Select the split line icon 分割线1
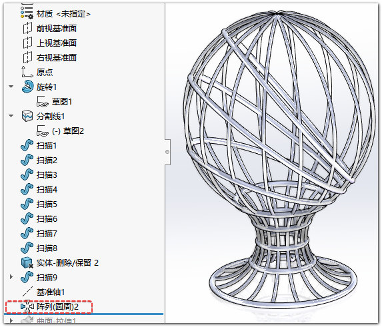 [x=27, y=116]
